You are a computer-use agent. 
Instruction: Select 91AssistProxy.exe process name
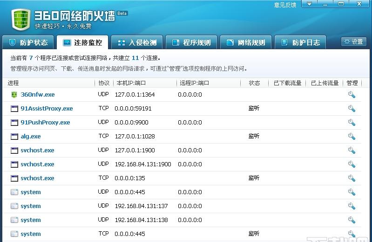[x=47, y=108]
